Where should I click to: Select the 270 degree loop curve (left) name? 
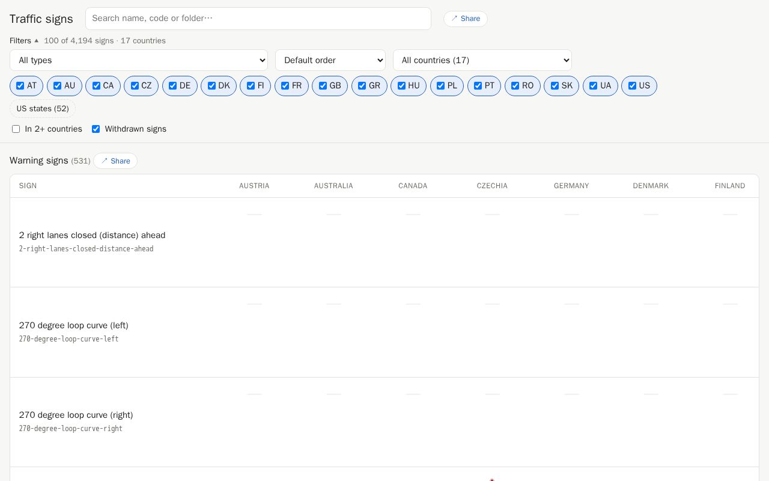pos(74,326)
